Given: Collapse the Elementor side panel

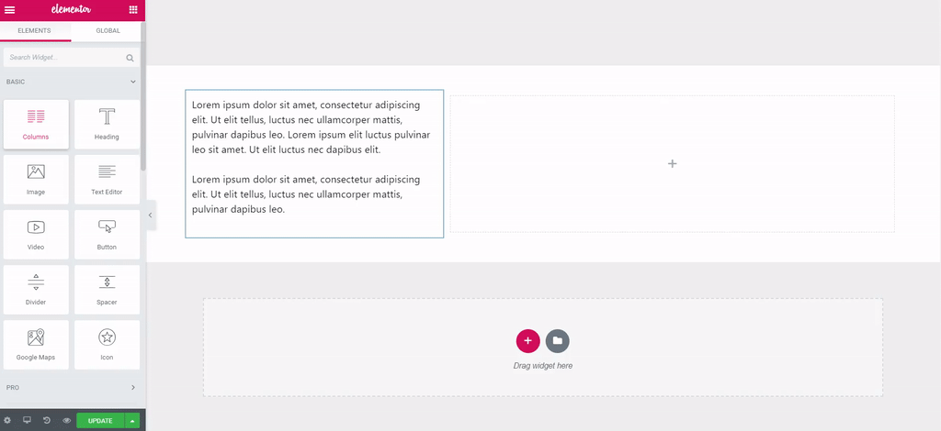Looking at the screenshot, I should 150,215.
